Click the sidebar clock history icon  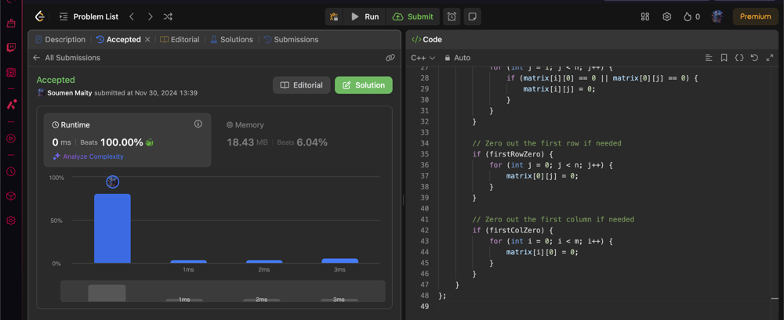click(11, 171)
